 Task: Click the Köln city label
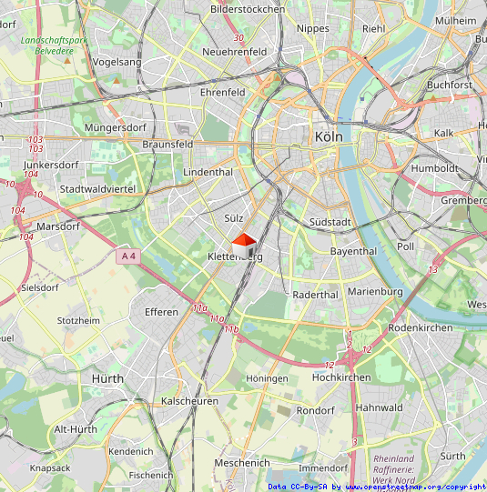(x=329, y=136)
